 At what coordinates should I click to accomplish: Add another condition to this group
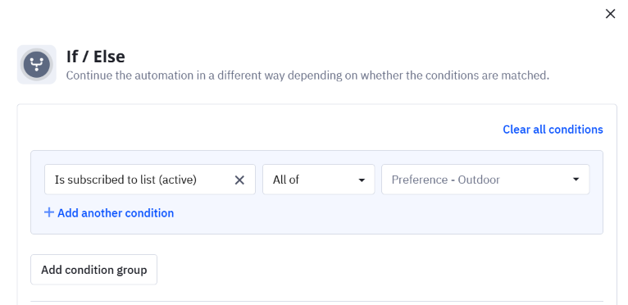(109, 213)
